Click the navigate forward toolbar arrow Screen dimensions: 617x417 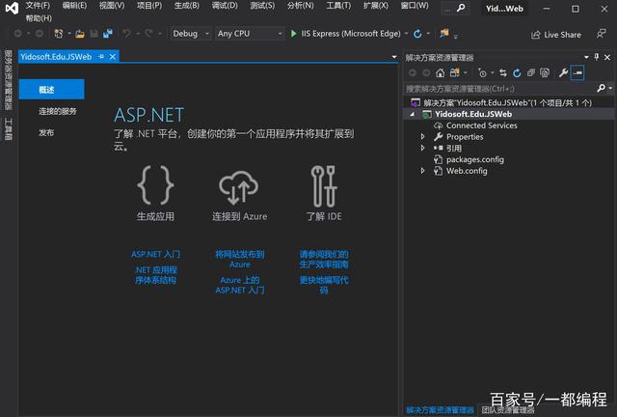(40, 34)
